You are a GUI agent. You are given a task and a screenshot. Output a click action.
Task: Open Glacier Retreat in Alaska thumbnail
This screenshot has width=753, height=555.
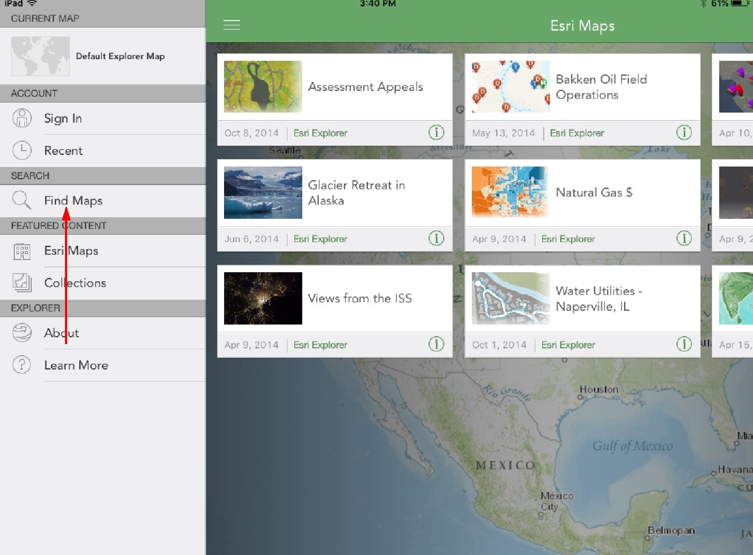pos(263,192)
